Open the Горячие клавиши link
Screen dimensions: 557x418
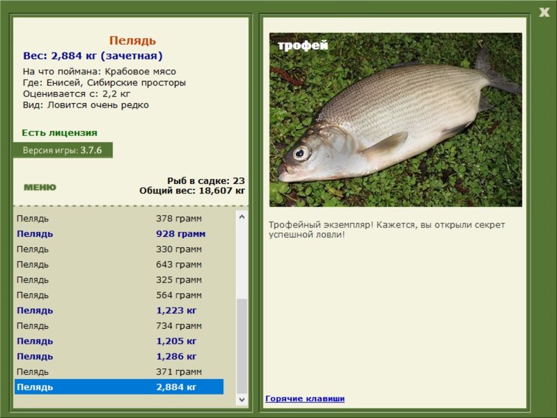coord(305,398)
